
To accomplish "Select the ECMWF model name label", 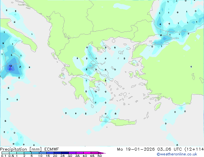I will (52, 149).
